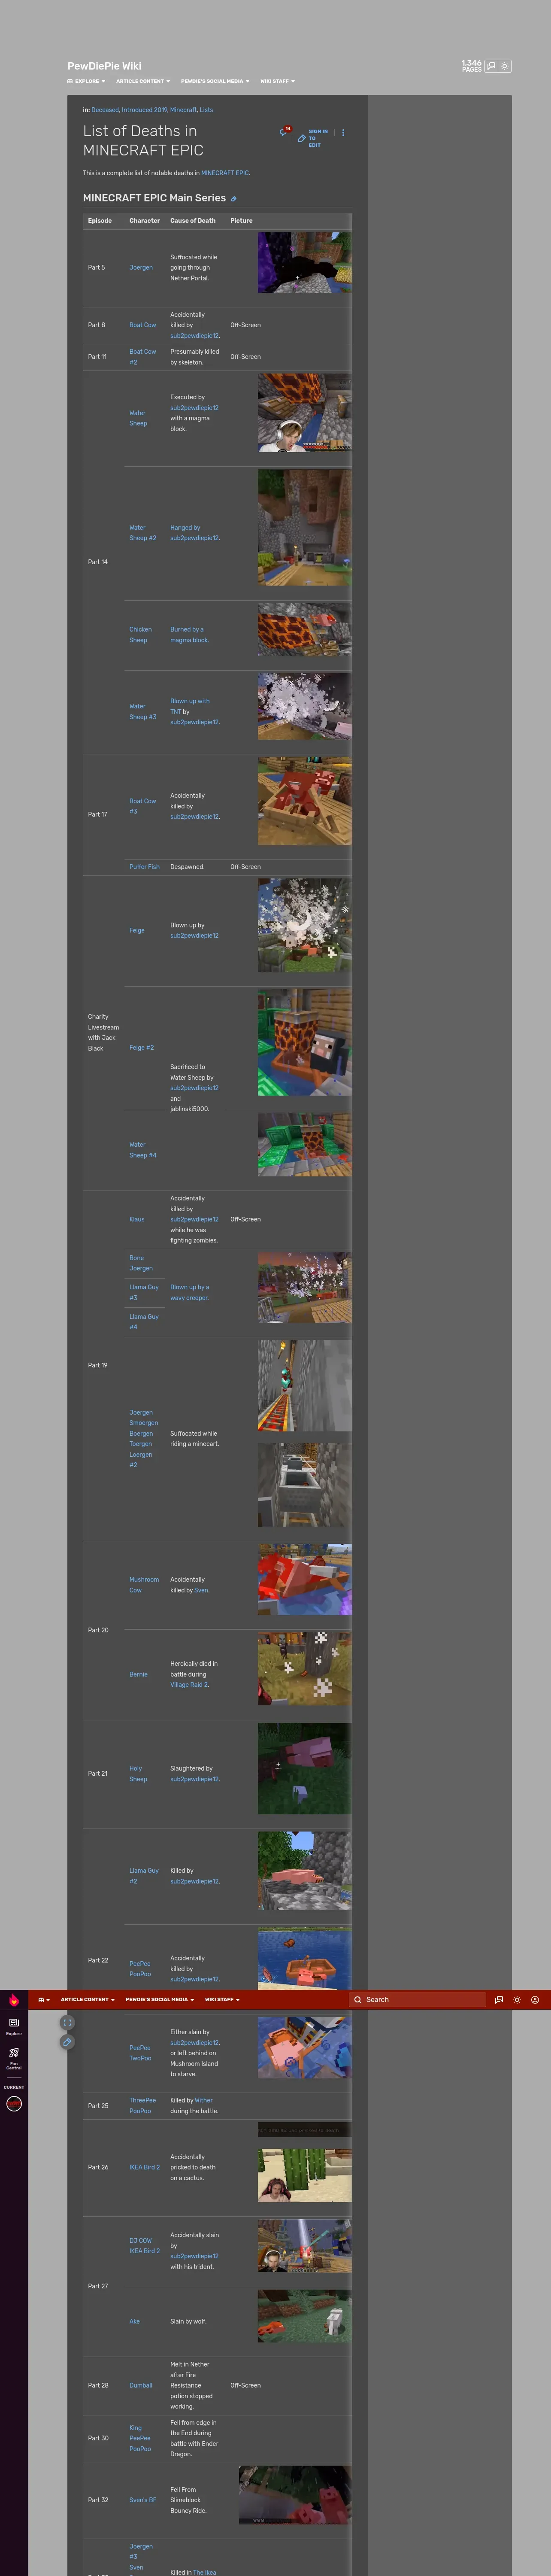Open the Introduced 2019 category link
Screen dimensions: 551x2576
[x=145, y=110]
